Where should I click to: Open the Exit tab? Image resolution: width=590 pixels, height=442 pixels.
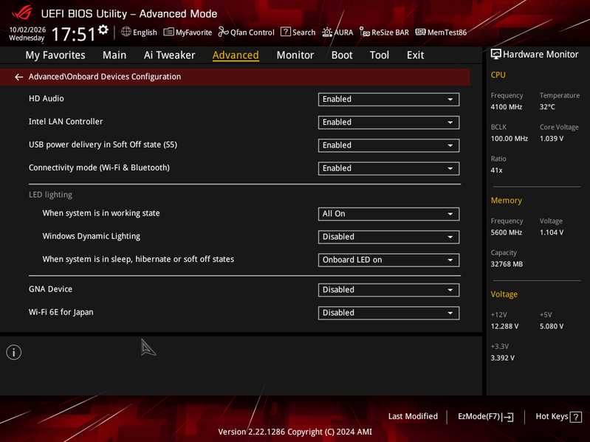[416, 55]
